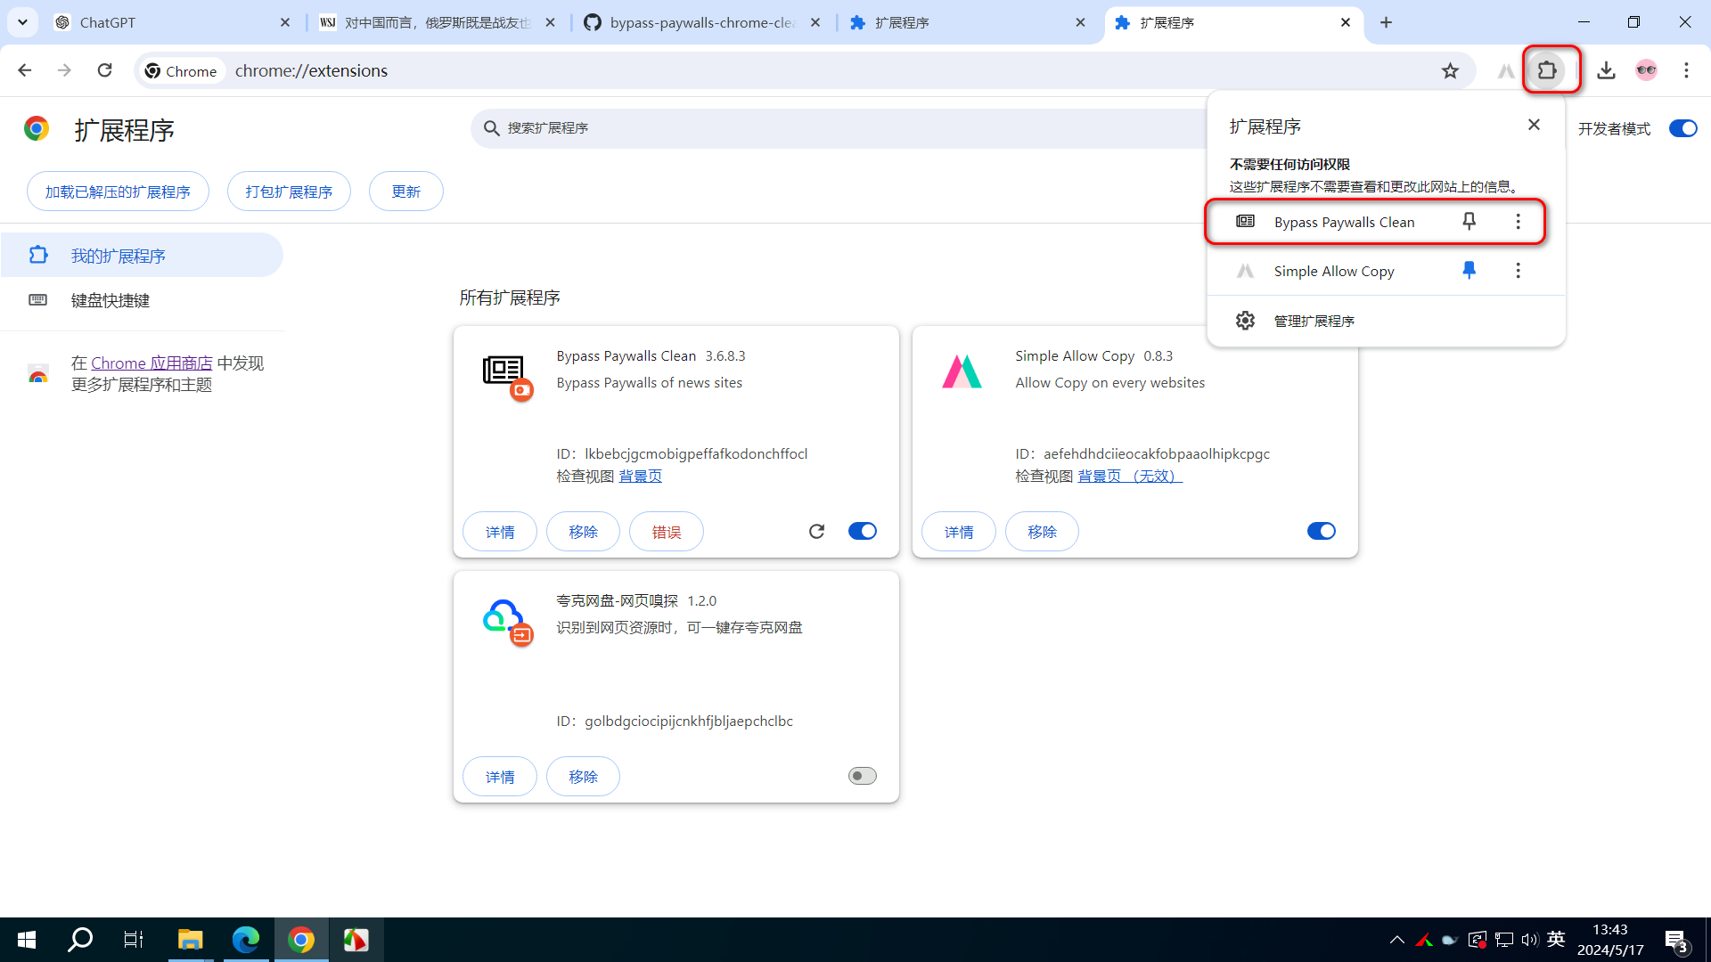Screen dimensions: 1711x962
Task: Show hidden system tray icons
Action: click(1396, 940)
